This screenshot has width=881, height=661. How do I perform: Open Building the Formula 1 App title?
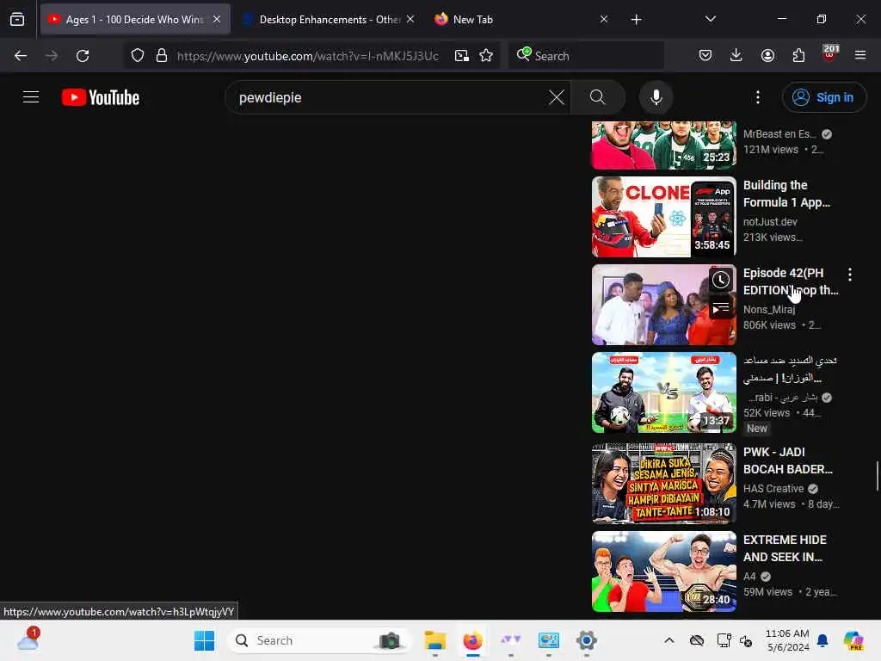[786, 194]
